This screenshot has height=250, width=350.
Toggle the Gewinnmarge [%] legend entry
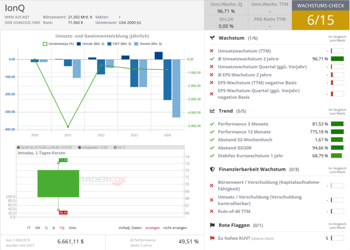pyautogui.click(x=58, y=44)
